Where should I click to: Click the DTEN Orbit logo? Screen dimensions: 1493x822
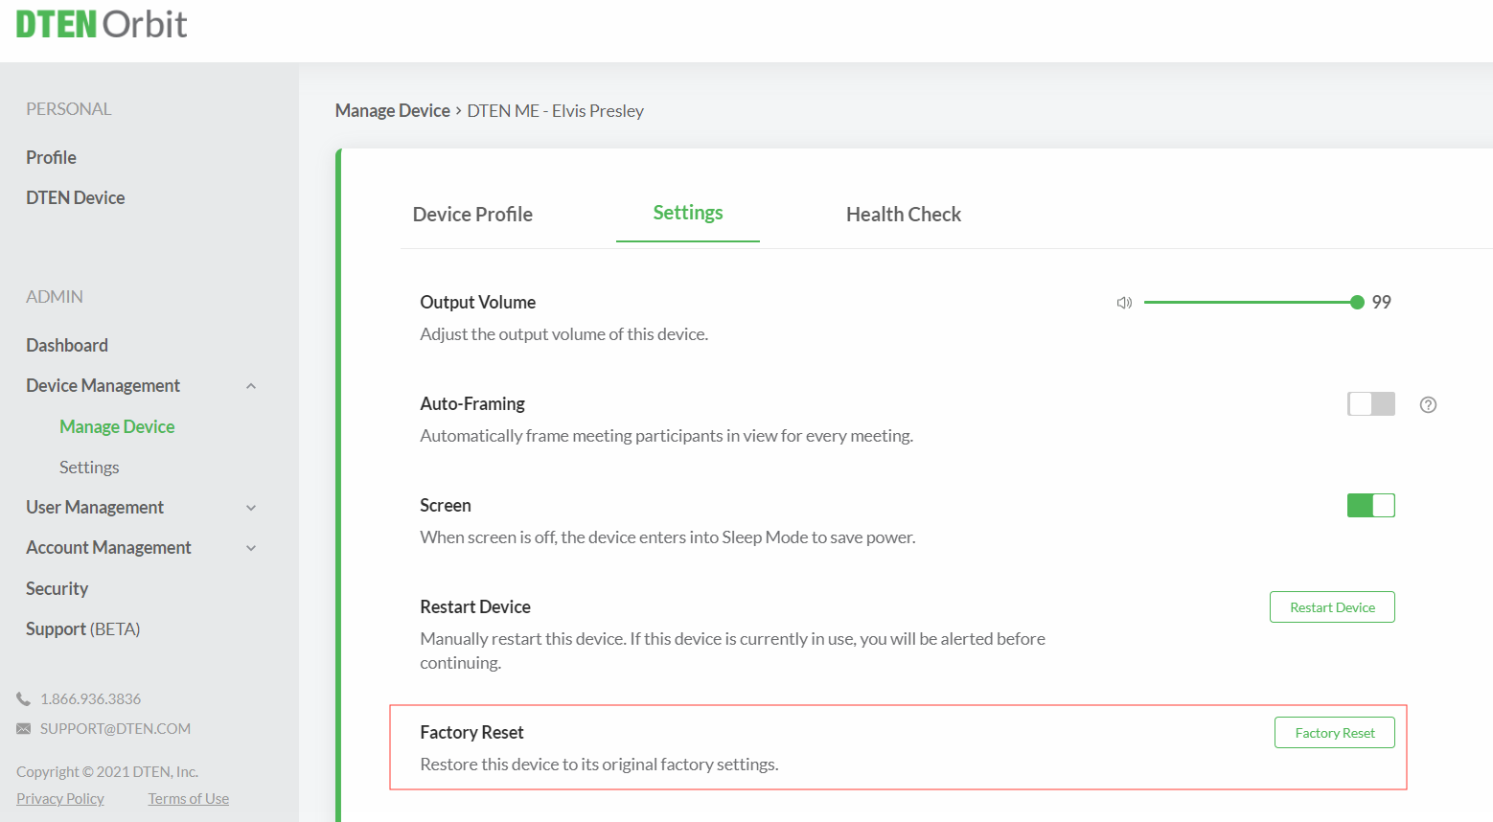102,24
